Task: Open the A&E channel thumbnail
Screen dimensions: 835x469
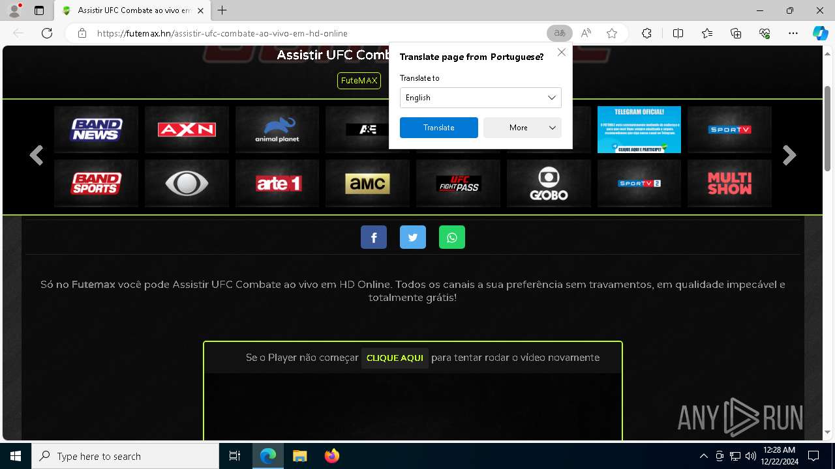Action: (x=357, y=130)
